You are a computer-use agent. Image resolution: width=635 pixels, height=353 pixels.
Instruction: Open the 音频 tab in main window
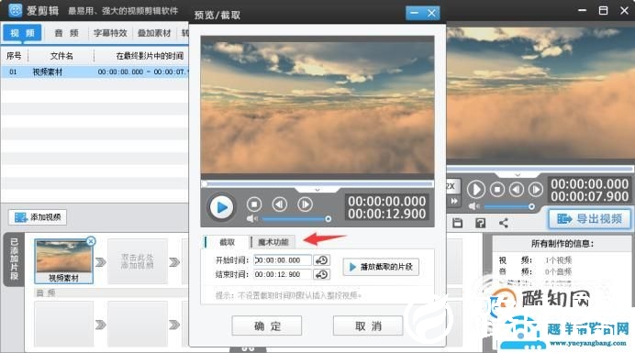point(66,33)
